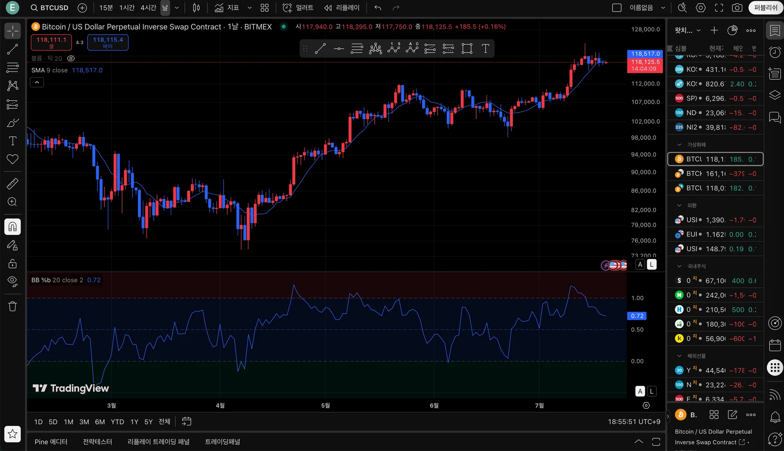The height and width of the screenshot is (451, 784).
Task: Select horizontal line in floating toolbar
Action: pos(339,48)
